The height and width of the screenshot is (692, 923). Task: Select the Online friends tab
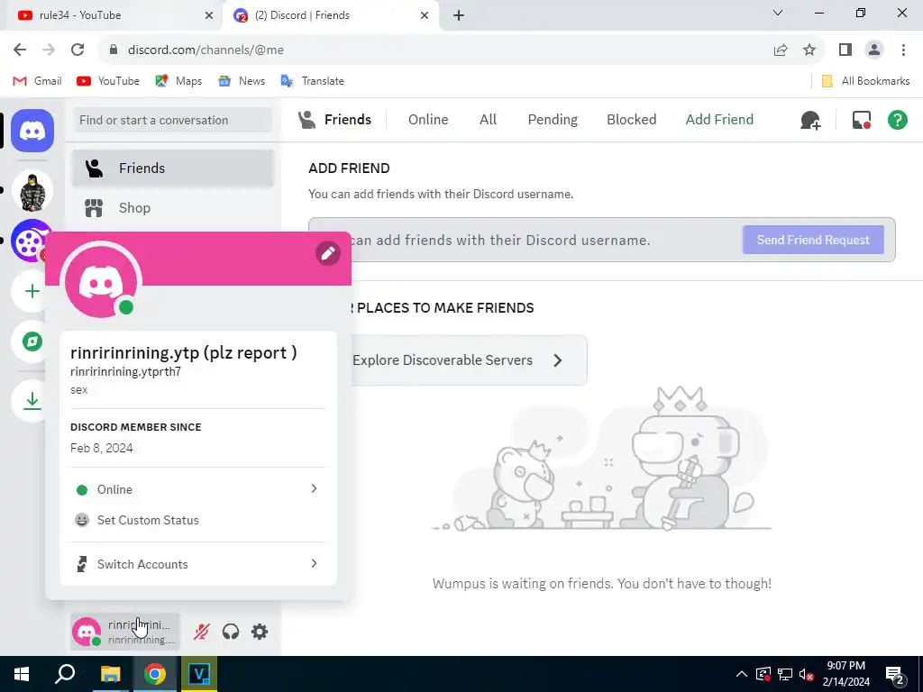(x=428, y=120)
